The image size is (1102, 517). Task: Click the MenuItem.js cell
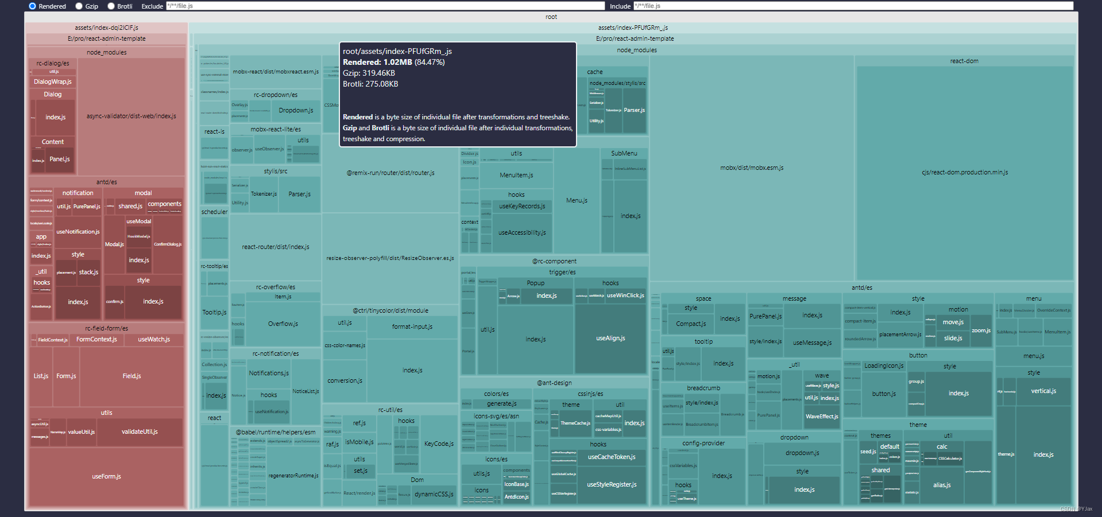point(516,176)
